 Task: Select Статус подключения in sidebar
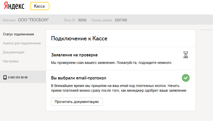point(18,34)
